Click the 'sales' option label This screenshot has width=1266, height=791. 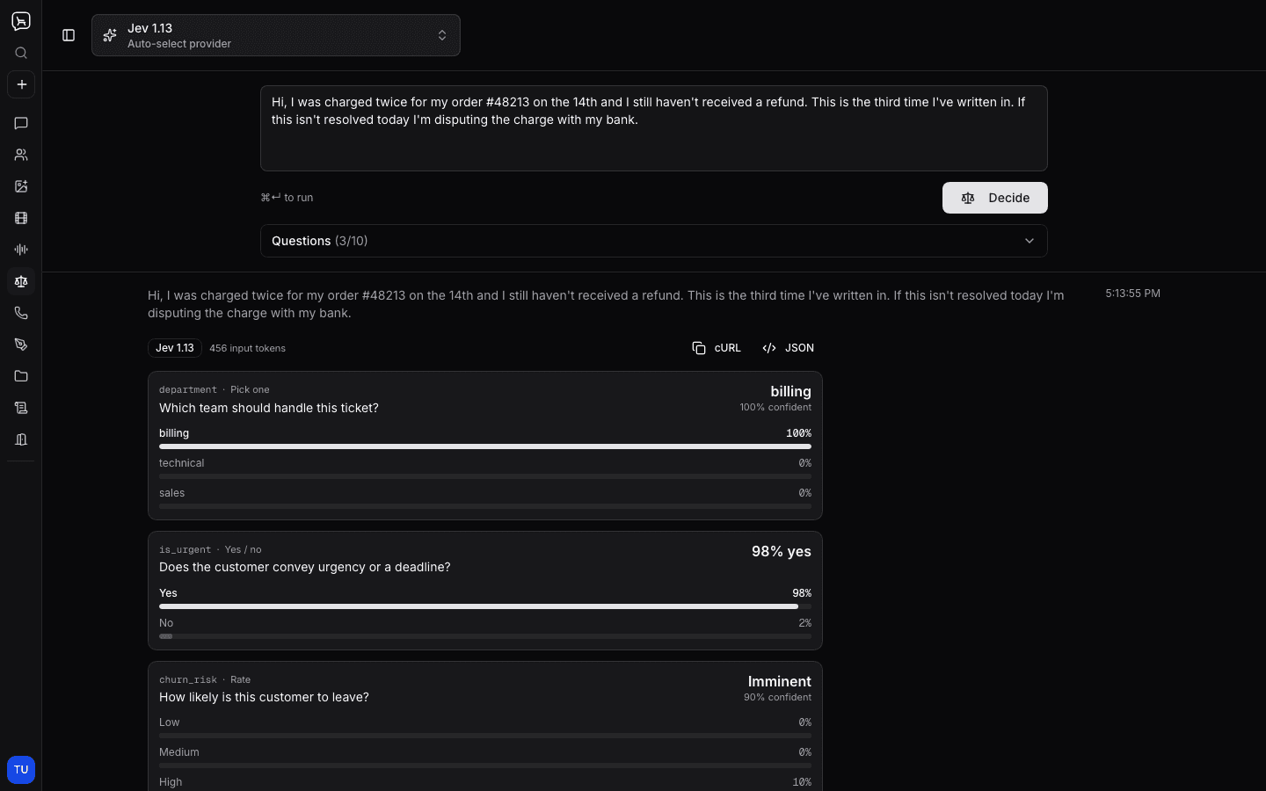pyautogui.click(x=171, y=493)
